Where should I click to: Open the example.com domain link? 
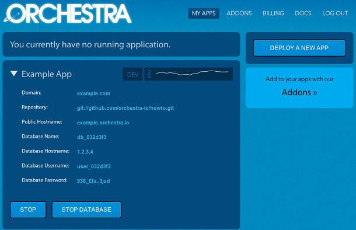tap(93, 93)
